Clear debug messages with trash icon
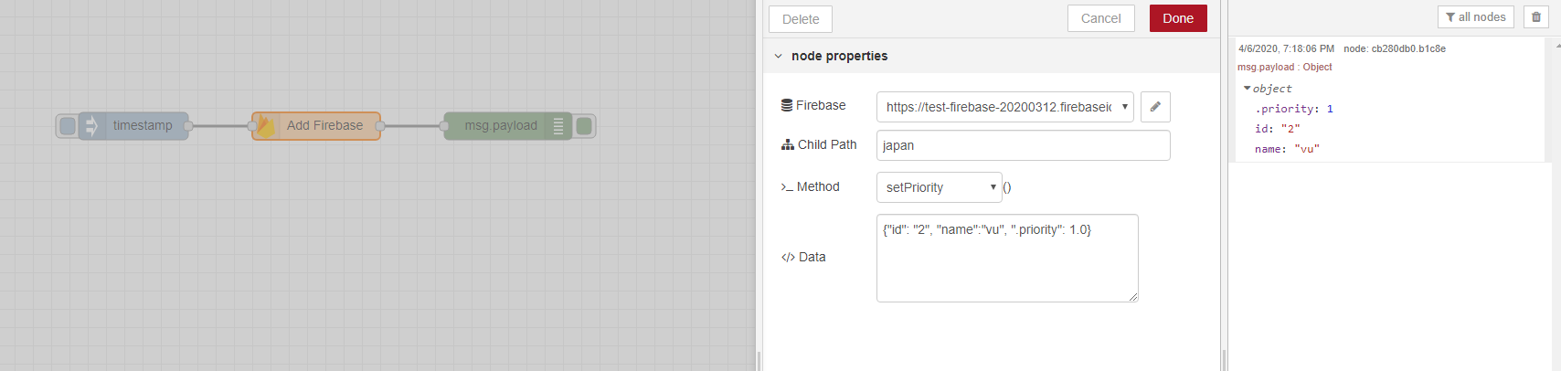The width and height of the screenshot is (1561, 371). point(1535,17)
